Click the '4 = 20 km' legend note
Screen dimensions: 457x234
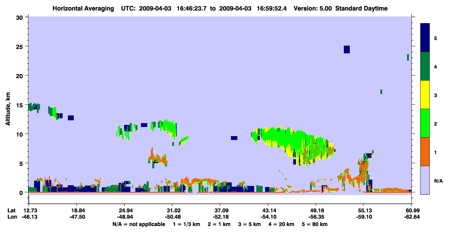coord(282,224)
